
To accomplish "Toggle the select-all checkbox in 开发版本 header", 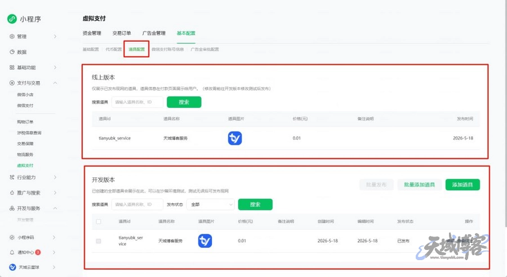I will click(x=99, y=221).
